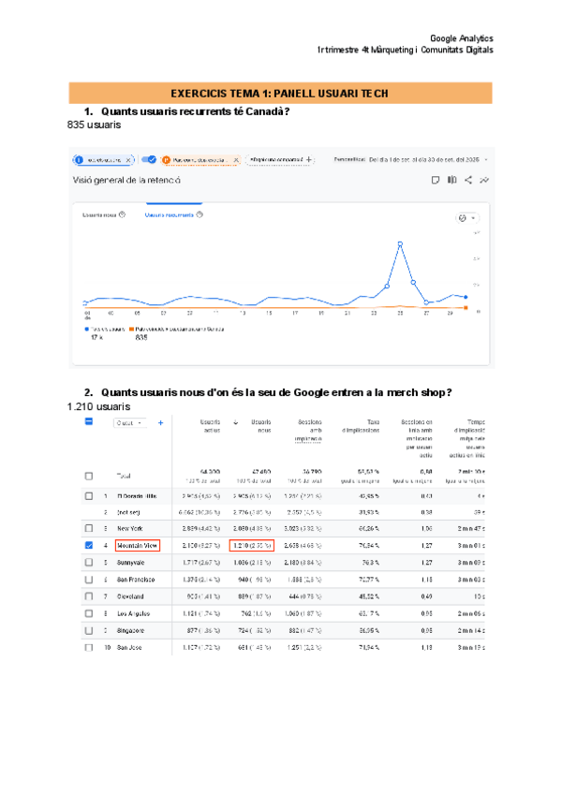Tick the Sunnyvale row checkbox
This screenshot has width=562, height=794.
click(x=89, y=562)
